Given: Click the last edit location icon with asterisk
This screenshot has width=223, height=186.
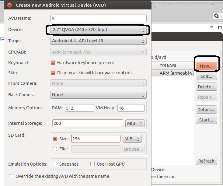Looking at the screenshot, I should pos(170,5).
